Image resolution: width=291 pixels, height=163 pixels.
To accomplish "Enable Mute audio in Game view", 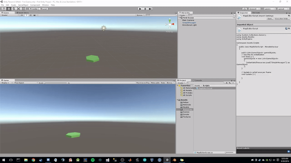I will [155, 83].
